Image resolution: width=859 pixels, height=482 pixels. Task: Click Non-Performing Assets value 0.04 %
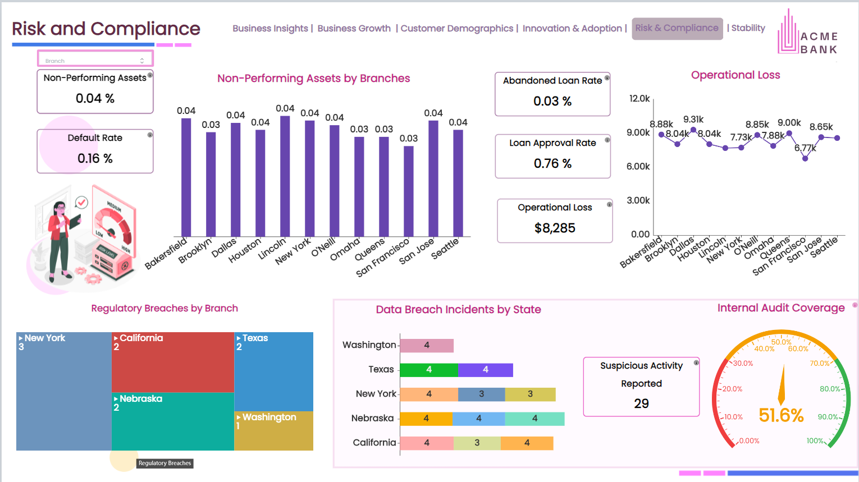(95, 99)
